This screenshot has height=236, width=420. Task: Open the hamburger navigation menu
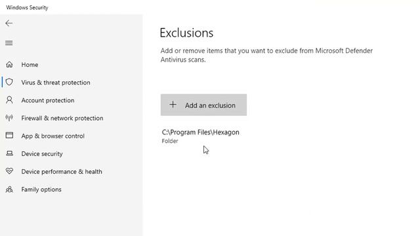click(9, 43)
